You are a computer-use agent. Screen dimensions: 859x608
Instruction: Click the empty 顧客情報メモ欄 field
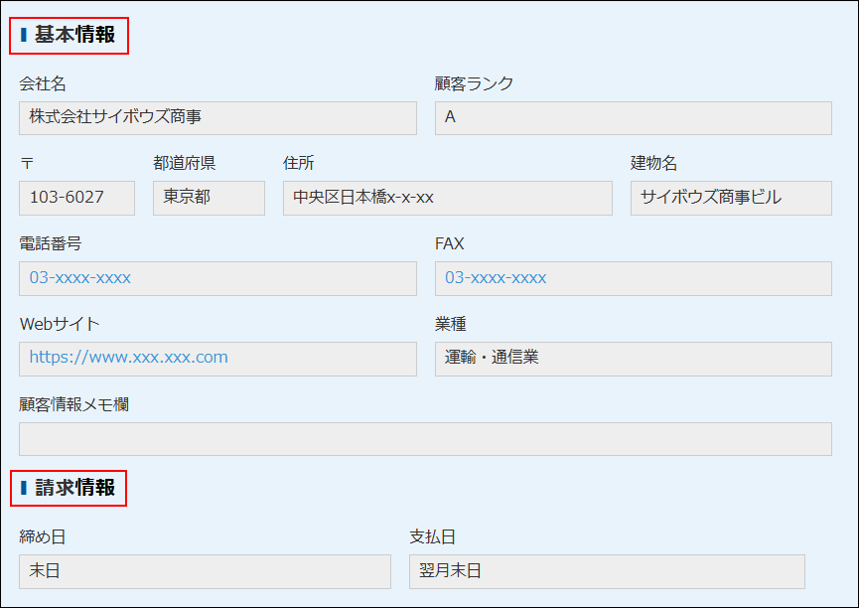(x=425, y=439)
